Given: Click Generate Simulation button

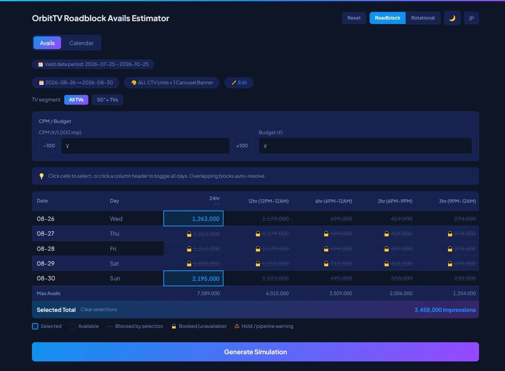Looking at the screenshot, I should point(255,352).
